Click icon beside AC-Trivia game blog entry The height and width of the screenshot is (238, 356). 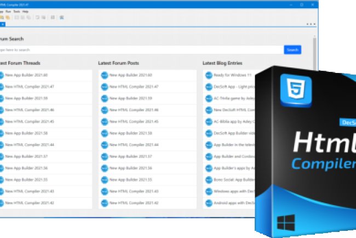[x=209, y=98]
